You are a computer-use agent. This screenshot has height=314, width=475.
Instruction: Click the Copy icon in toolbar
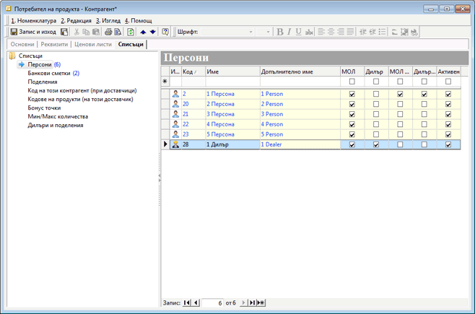[87, 32]
